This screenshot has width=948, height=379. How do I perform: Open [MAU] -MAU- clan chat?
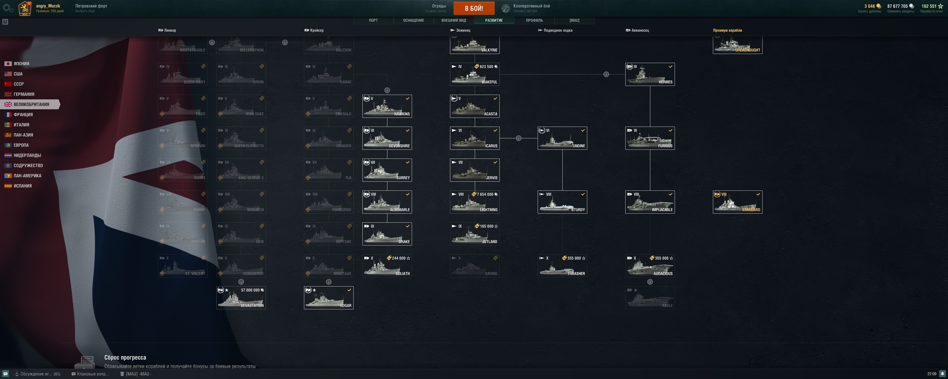pyautogui.click(x=135, y=374)
